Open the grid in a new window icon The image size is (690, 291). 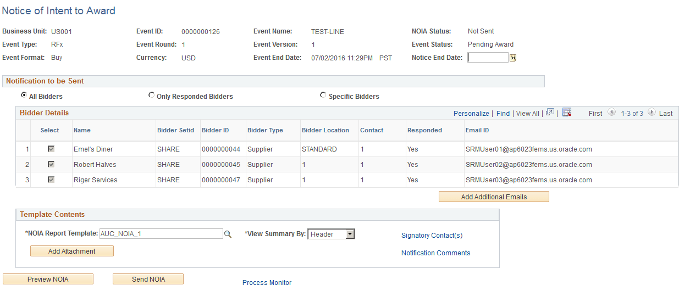[549, 113]
